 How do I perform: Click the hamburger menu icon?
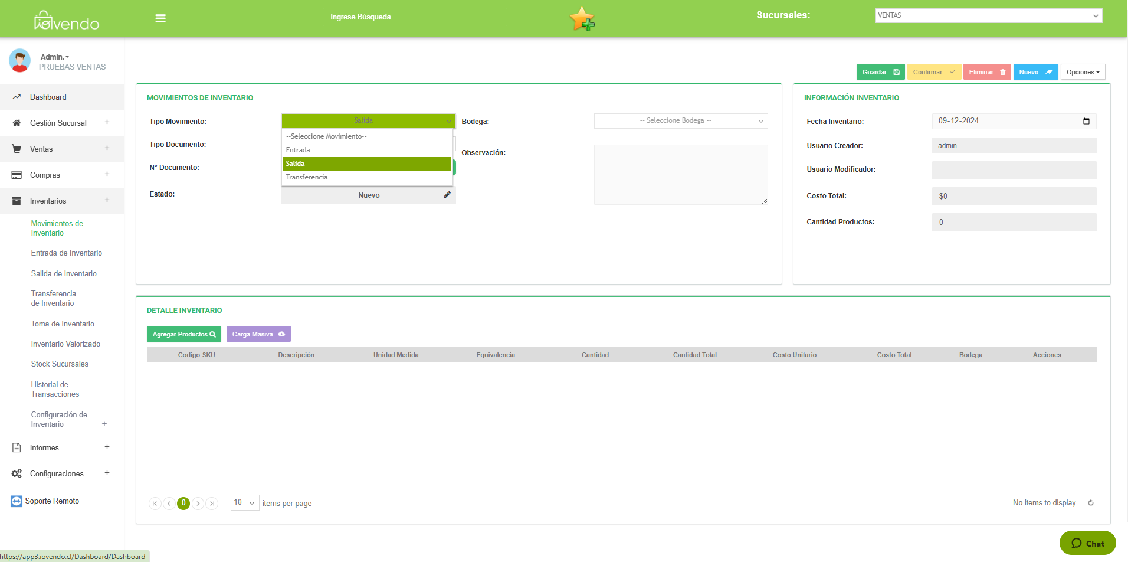click(x=160, y=18)
